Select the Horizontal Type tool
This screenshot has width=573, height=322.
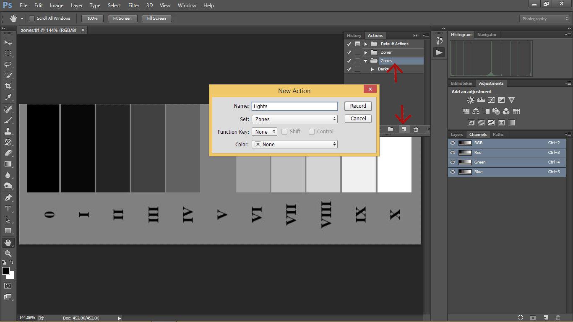point(8,209)
